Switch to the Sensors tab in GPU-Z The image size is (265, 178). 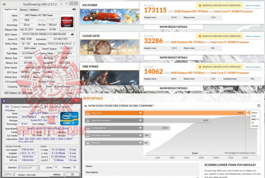23,10
